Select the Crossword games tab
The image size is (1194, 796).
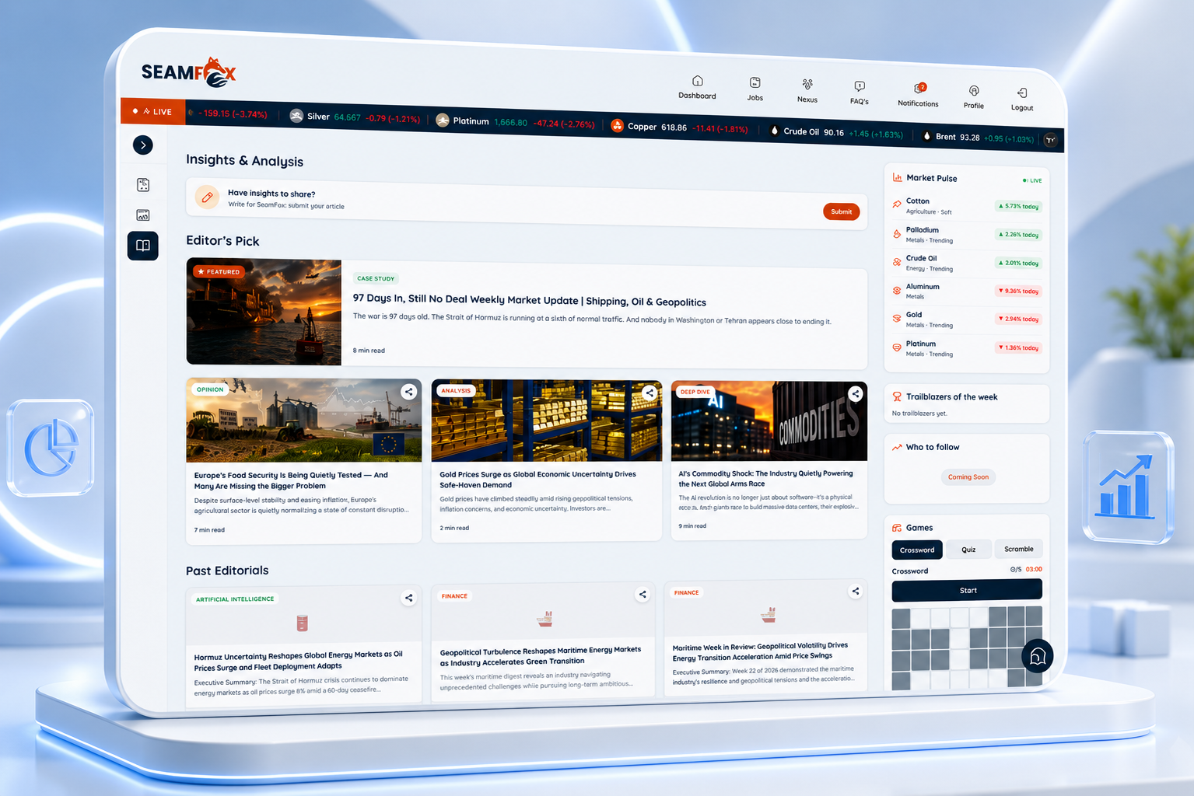click(917, 550)
